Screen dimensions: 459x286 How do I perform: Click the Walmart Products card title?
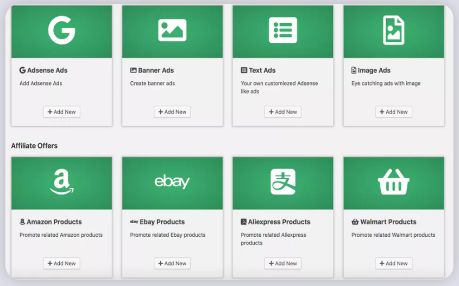[x=388, y=222]
